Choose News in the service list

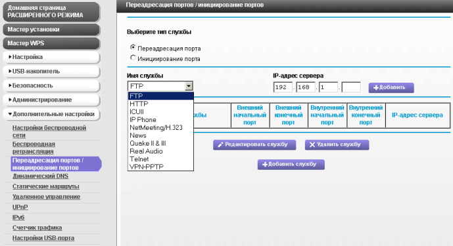(x=160, y=135)
